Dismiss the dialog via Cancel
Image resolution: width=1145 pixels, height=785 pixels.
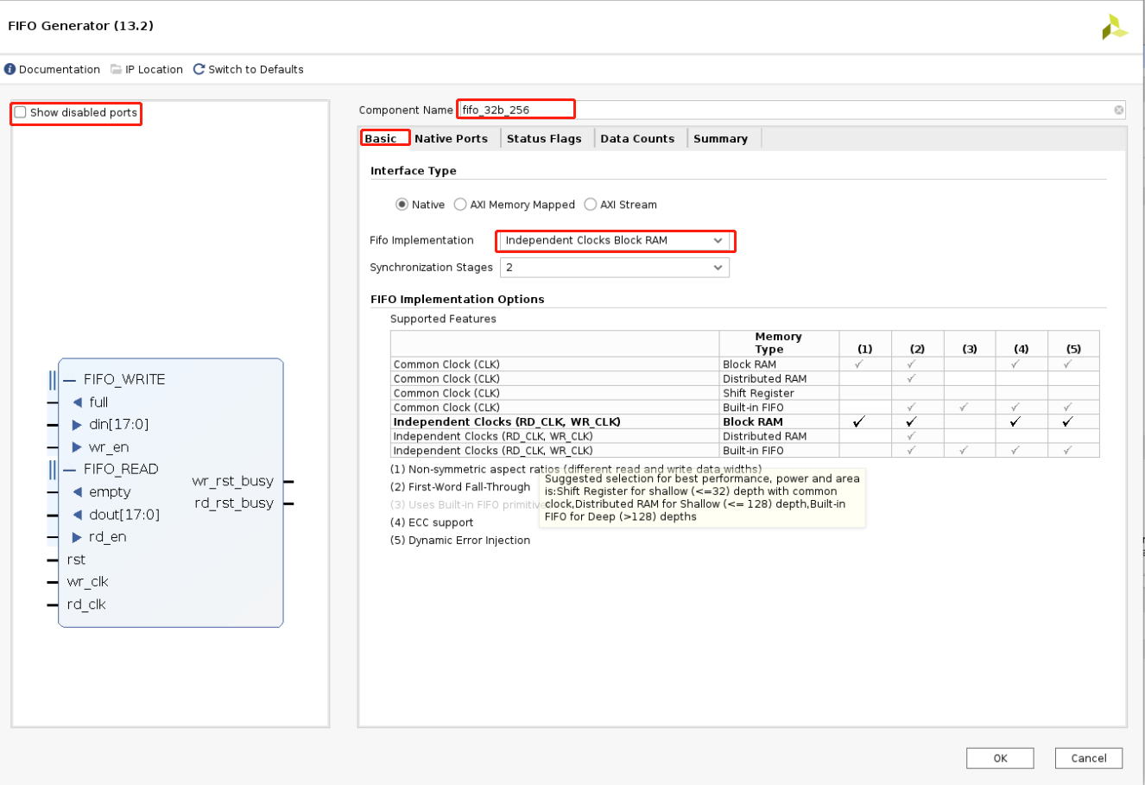(1088, 757)
